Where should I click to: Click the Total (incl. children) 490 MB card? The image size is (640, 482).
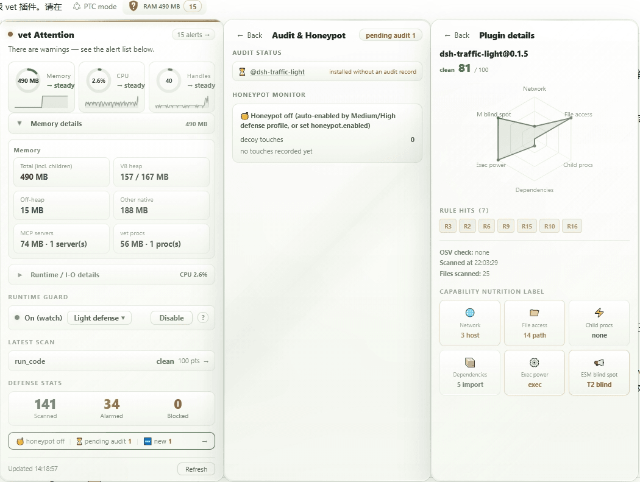click(62, 172)
